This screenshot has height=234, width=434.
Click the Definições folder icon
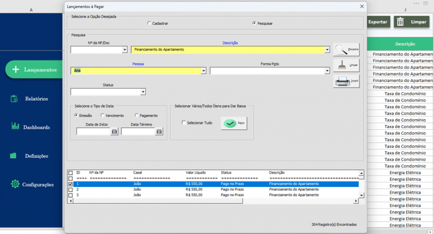13,156
